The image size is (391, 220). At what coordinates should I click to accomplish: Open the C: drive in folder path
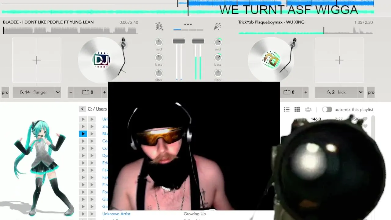[x=90, y=109]
